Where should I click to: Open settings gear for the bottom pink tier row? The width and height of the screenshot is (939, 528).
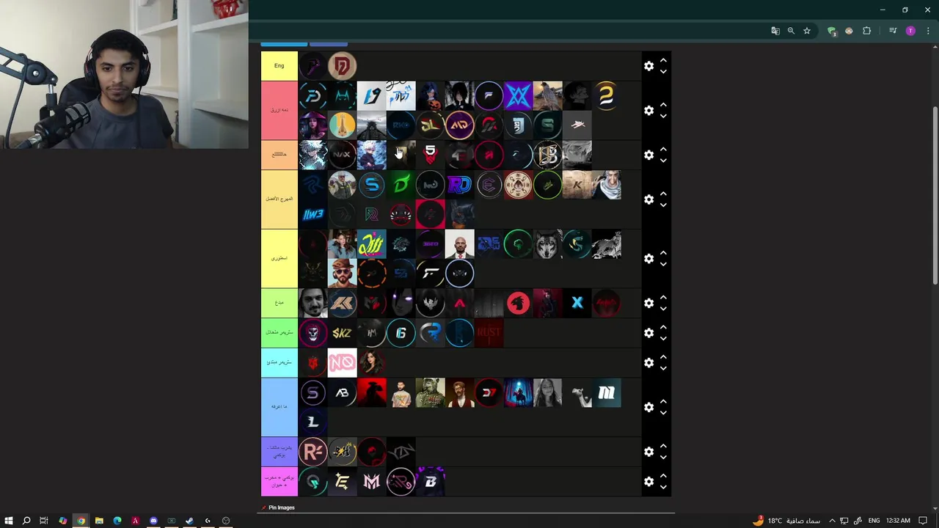pos(648,481)
